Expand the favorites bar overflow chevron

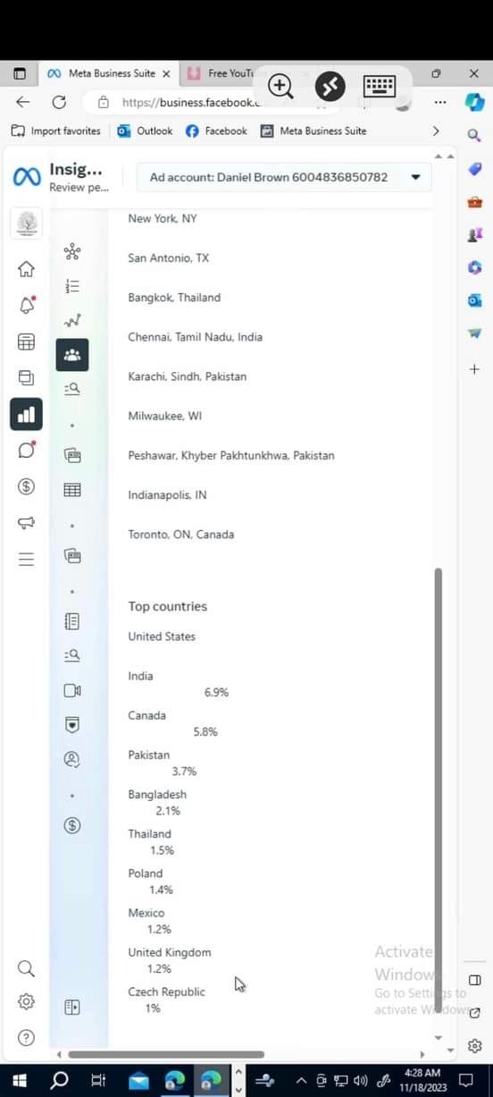click(x=436, y=131)
